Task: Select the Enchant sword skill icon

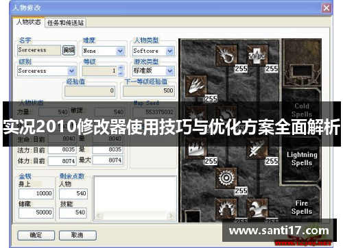Action: coord(257,149)
